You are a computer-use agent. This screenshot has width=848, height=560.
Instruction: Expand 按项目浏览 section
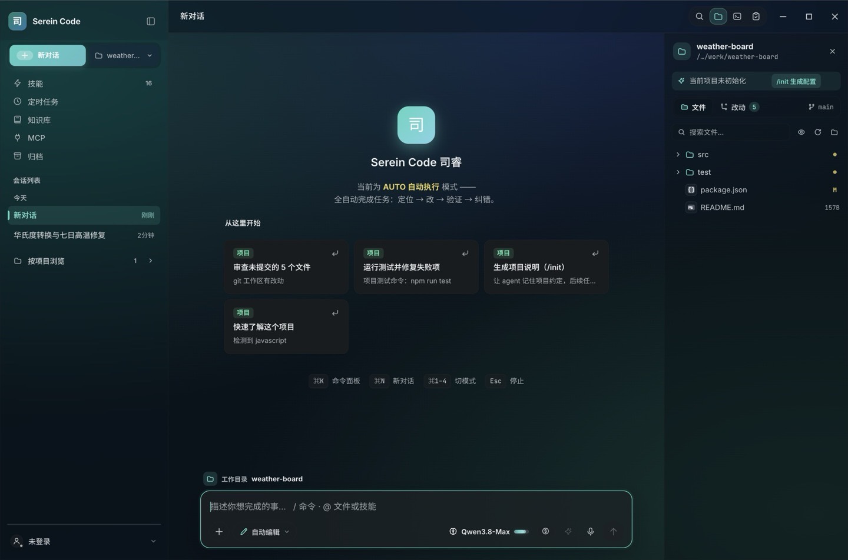click(84, 261)
